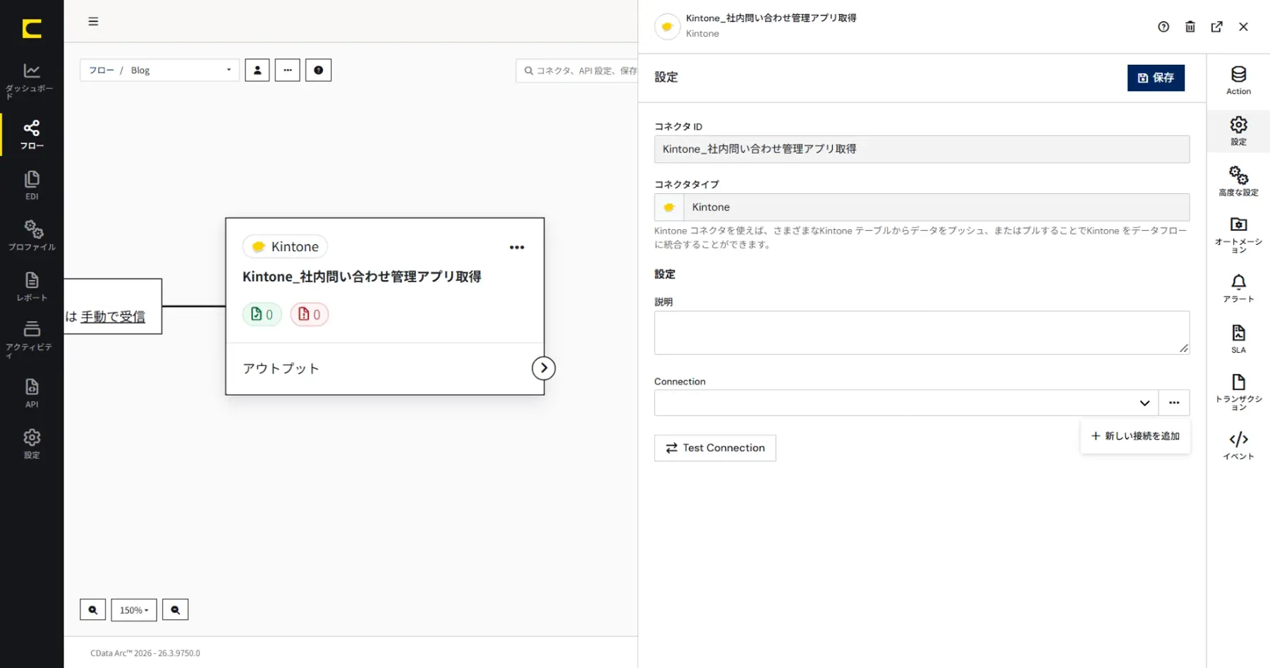Switch to トランザクション tab
This screenshot has height=668, width=1270.
1238,392
